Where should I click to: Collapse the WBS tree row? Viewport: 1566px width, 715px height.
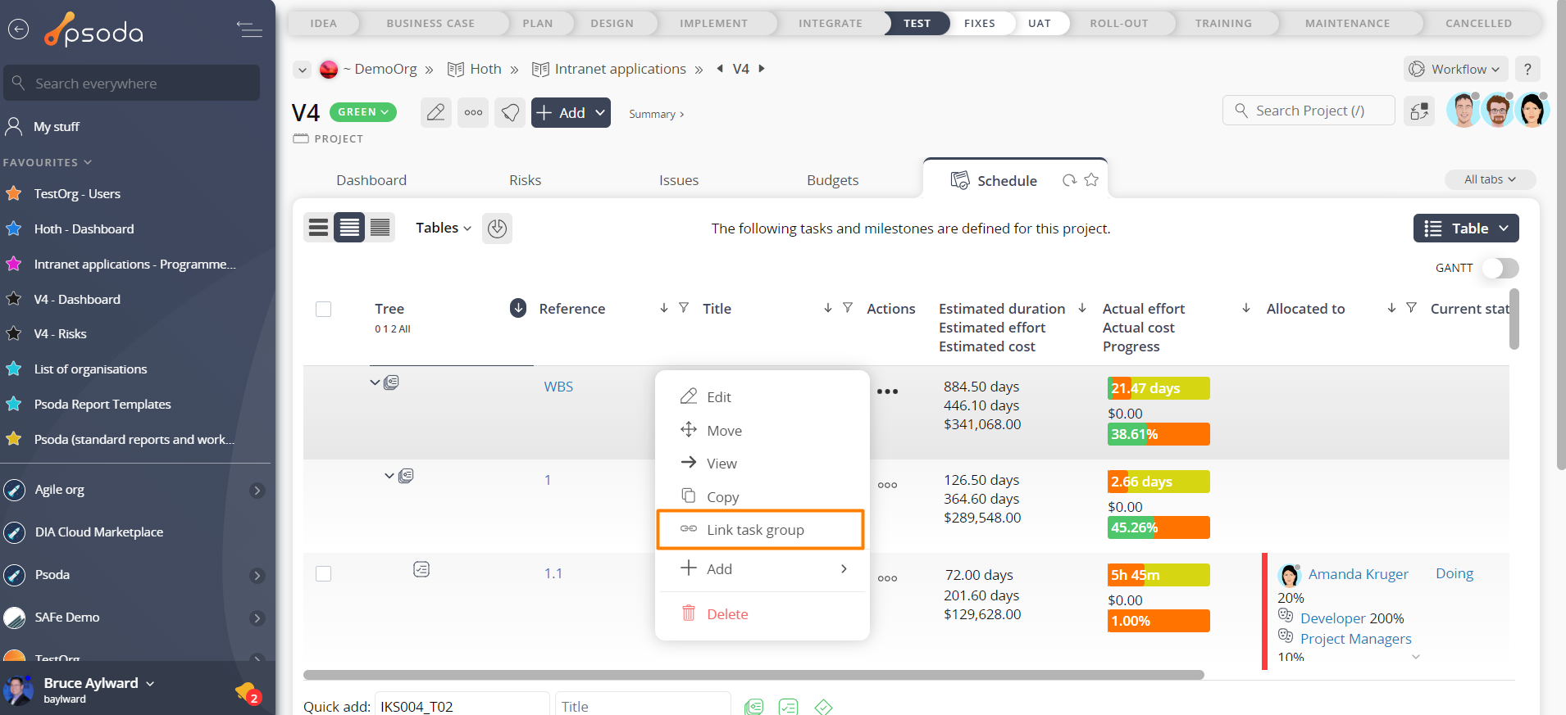(375, 382)
